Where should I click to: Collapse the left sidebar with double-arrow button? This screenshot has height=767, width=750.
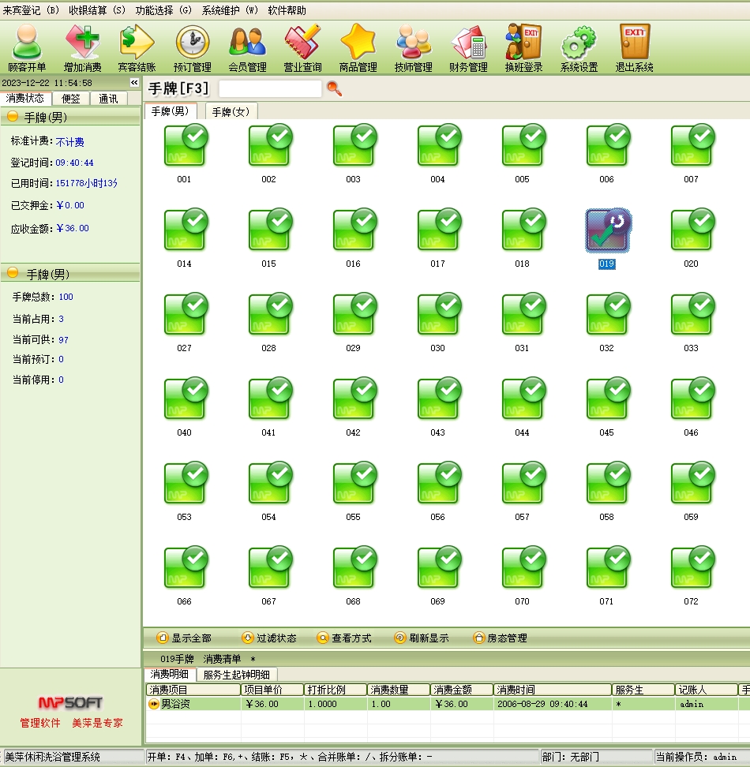tap(134, 83)
